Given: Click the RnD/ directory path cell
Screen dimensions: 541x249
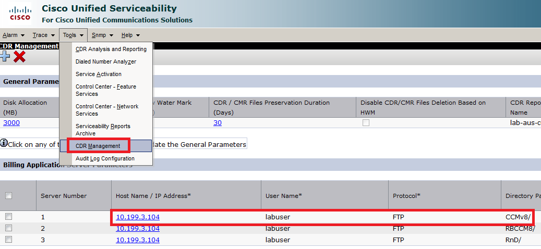Looking at the screenshot, I should [512, 240].
